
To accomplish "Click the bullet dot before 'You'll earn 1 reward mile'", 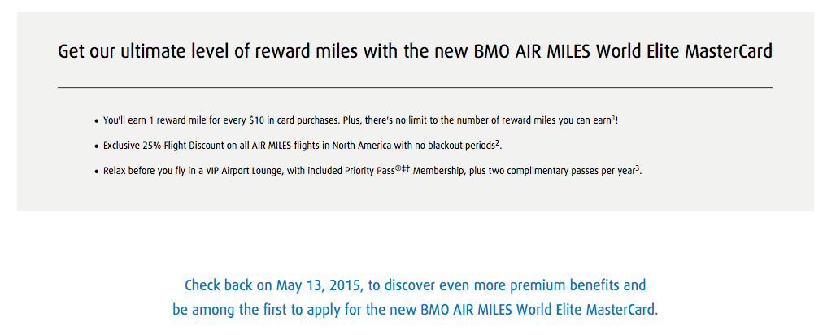I will click(97, 122).
